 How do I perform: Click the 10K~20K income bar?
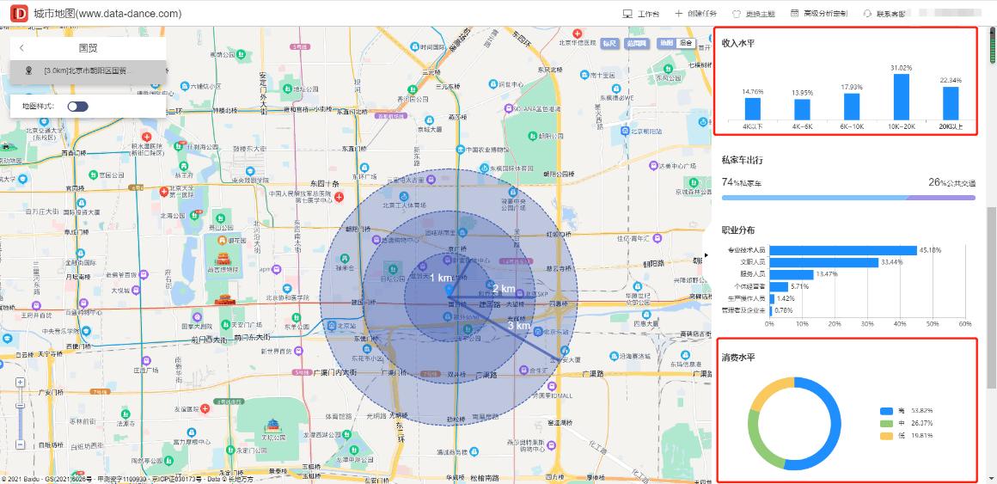901,96
